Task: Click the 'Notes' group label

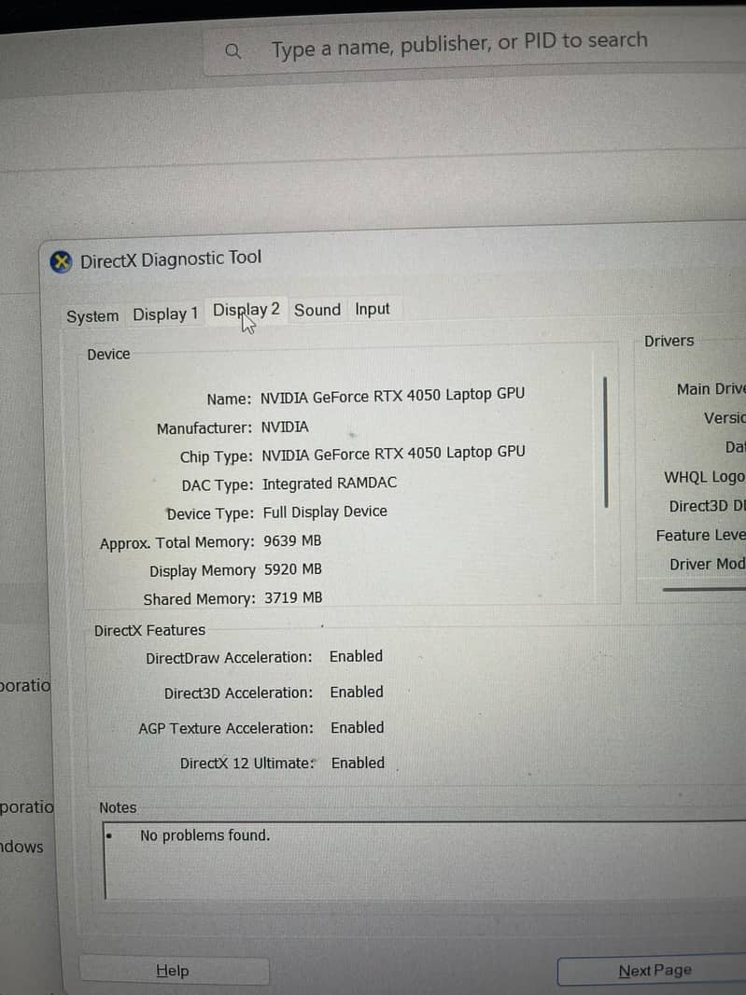Action: click(x=118, y=807)
